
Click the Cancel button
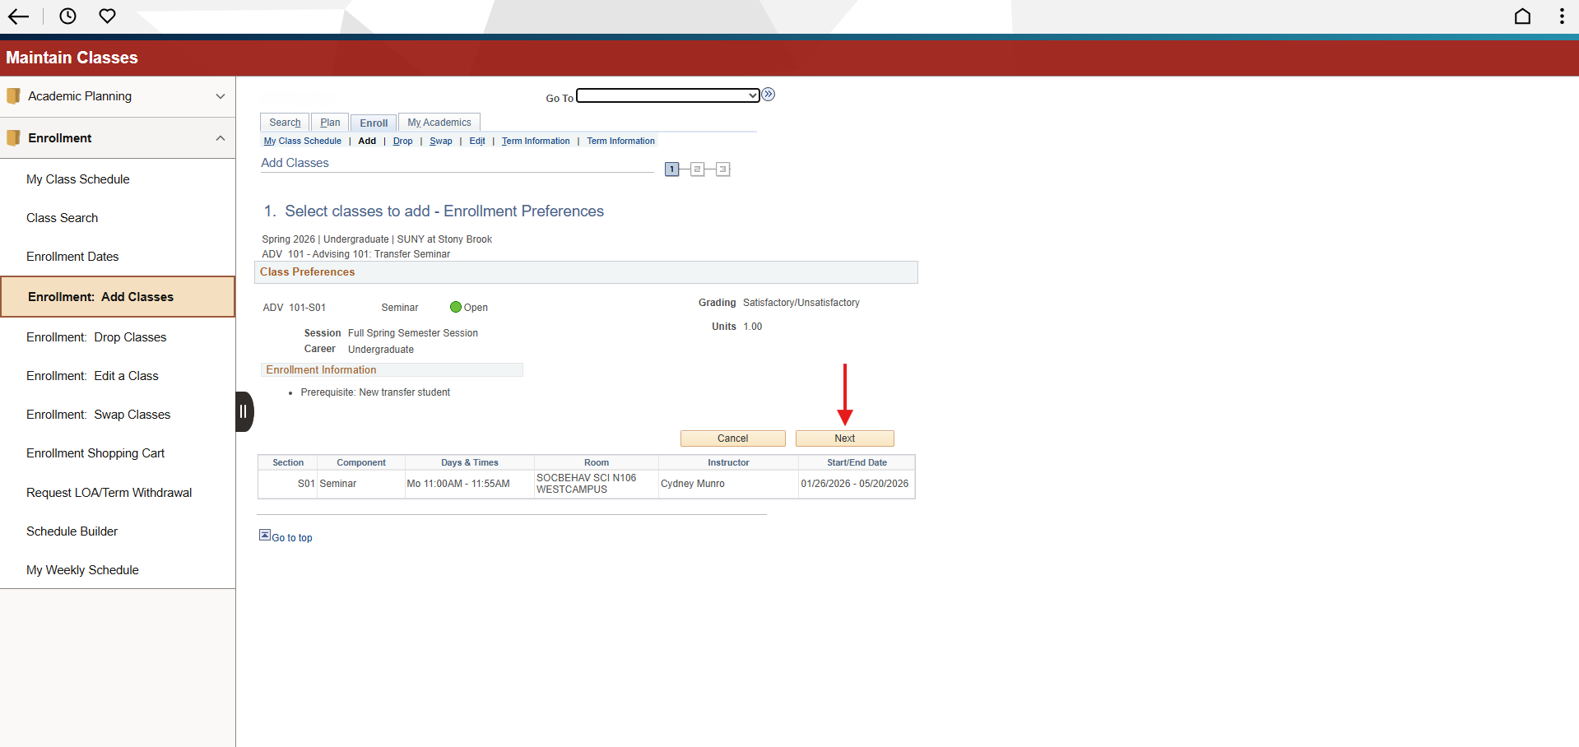[733, 438]
